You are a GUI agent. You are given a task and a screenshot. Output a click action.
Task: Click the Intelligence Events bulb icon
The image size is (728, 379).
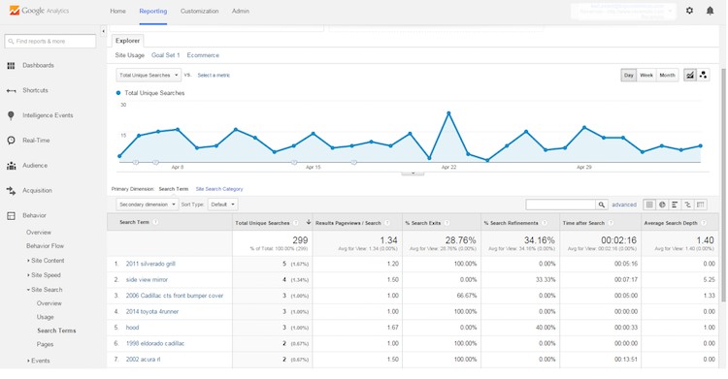(x=11, y=115)
